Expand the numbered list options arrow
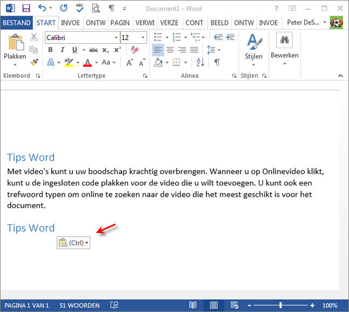Image resolution: width=349 pixels, height=312 pixels. (x=185, y=37)
